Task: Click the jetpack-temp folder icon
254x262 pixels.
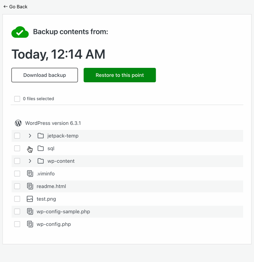Action: pos(40,136)
